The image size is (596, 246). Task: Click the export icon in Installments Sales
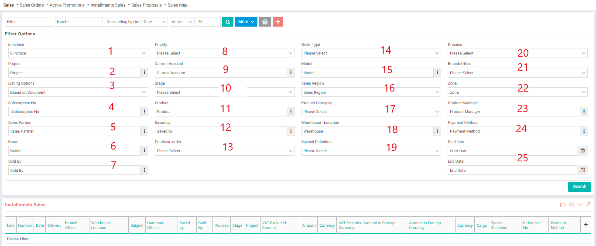pyautogui.click(x=563, y=205)
